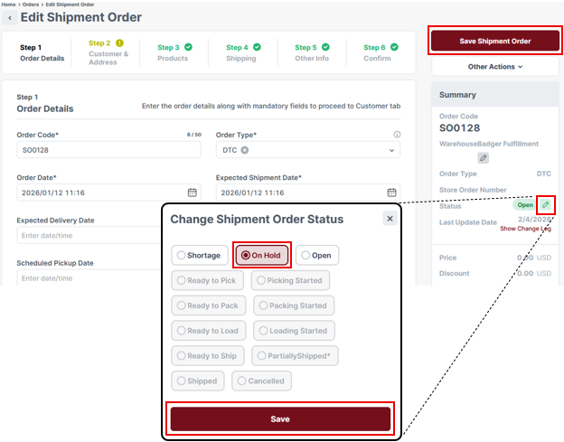The height and width of the screenshot is (442, 564).
Task: Click the pencil icon next to Open status
Action: (545, 205)
